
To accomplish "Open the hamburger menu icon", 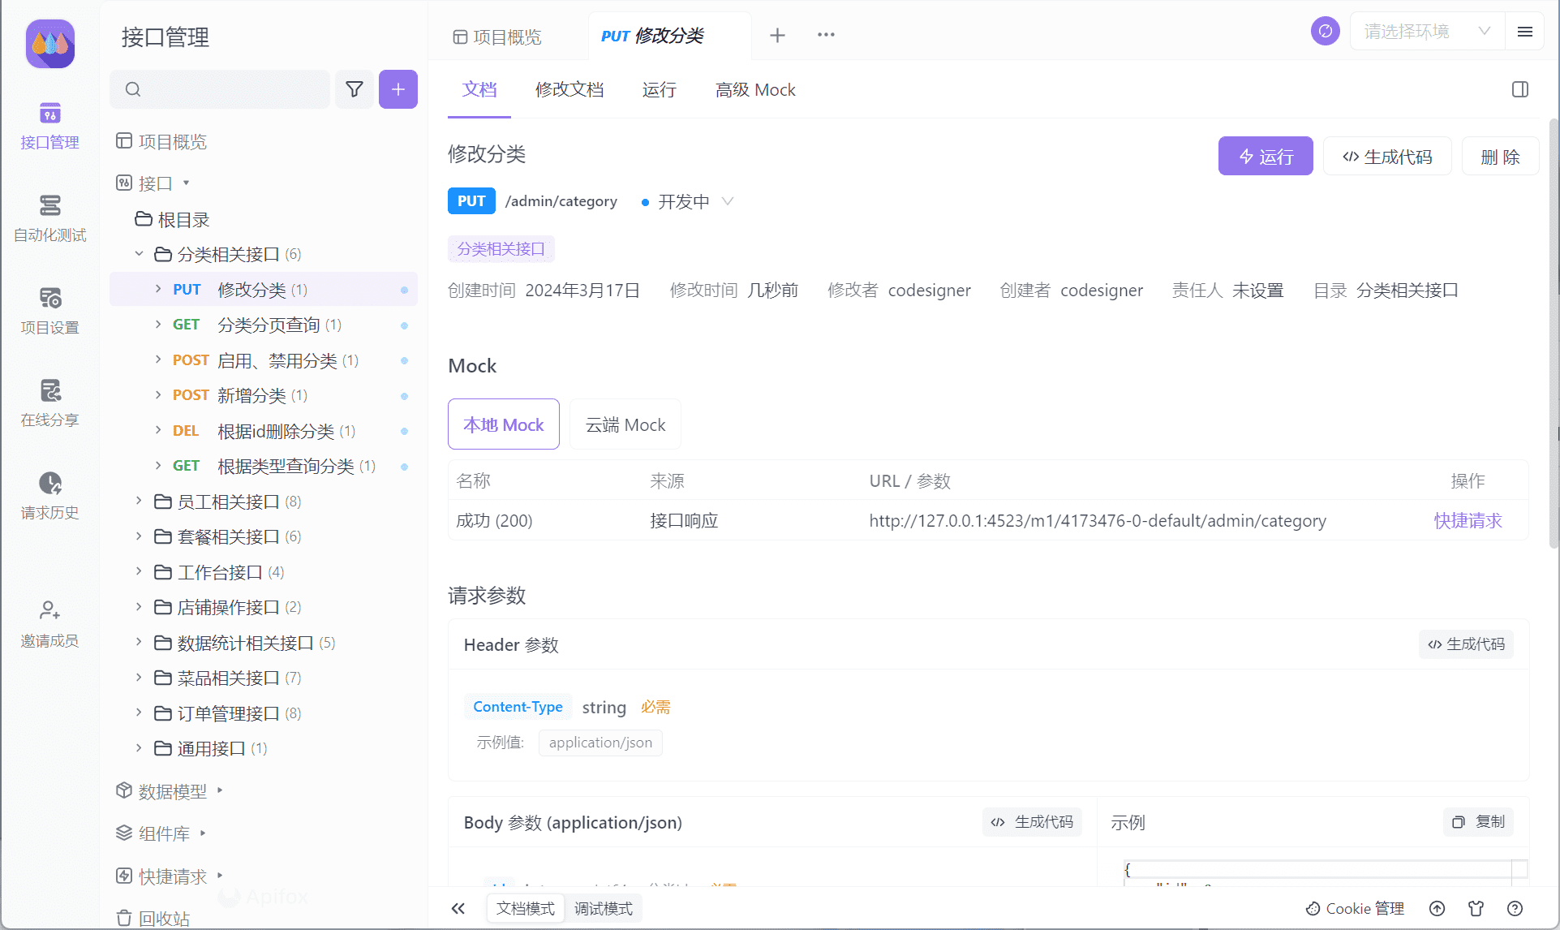I will coord(1525,32).
